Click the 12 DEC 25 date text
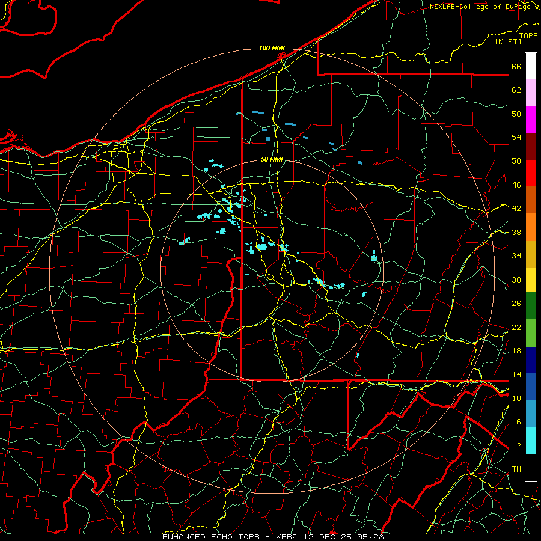Image resolution: width=541 pixels, height=541 pixels. [329, 537]
